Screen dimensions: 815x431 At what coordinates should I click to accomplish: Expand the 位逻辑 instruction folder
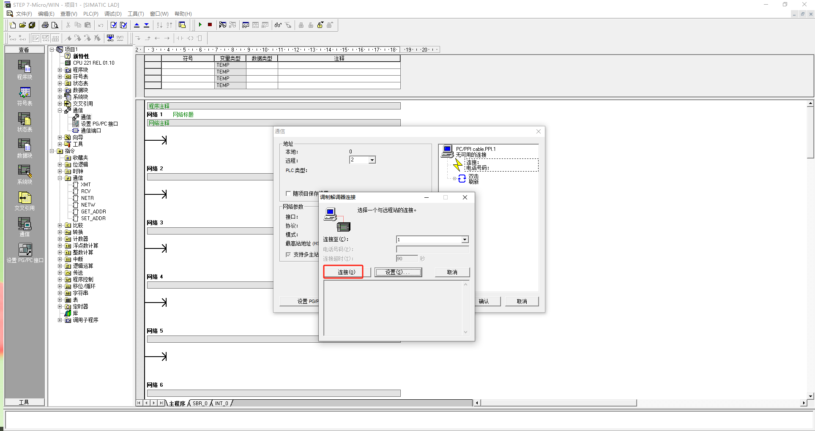(60, 164)
